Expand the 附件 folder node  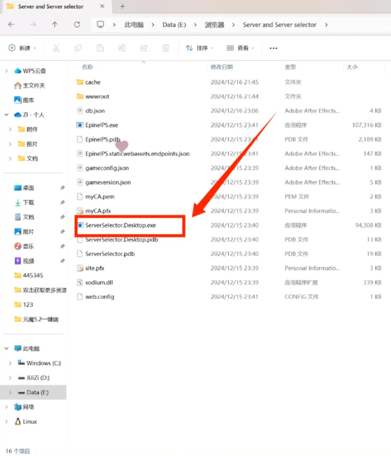[10, 129]
